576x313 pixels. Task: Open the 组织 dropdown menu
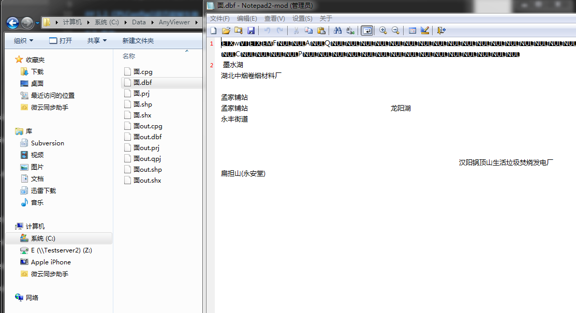pyautogui.click(x=23, y=40)
